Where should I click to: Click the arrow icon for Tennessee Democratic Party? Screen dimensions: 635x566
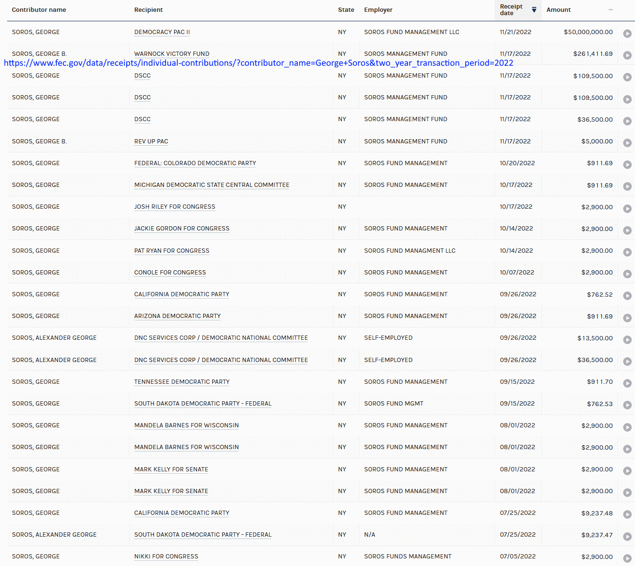(627, 383)
